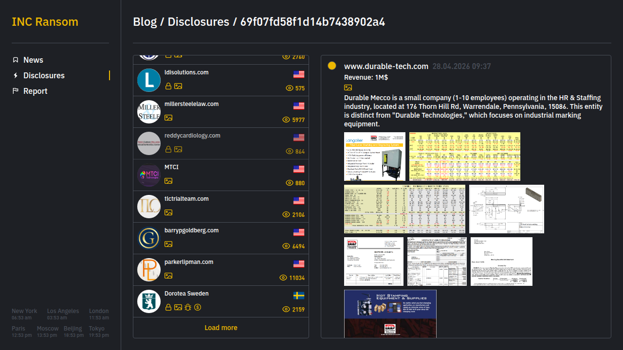Image resolution: width=623 pixels, height=350 pixels.
Task: Click the Swedish flag on Dorotea Sweden
Action: (x=299, y=296)
